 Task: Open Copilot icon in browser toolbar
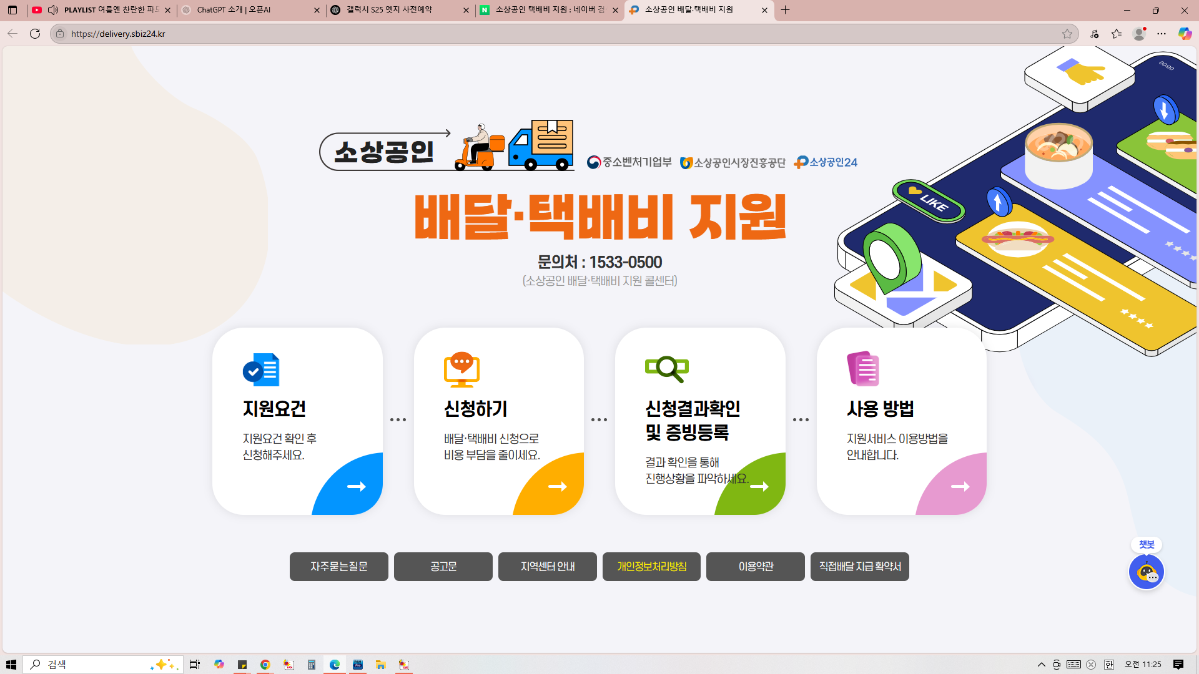coord(1184,34)
